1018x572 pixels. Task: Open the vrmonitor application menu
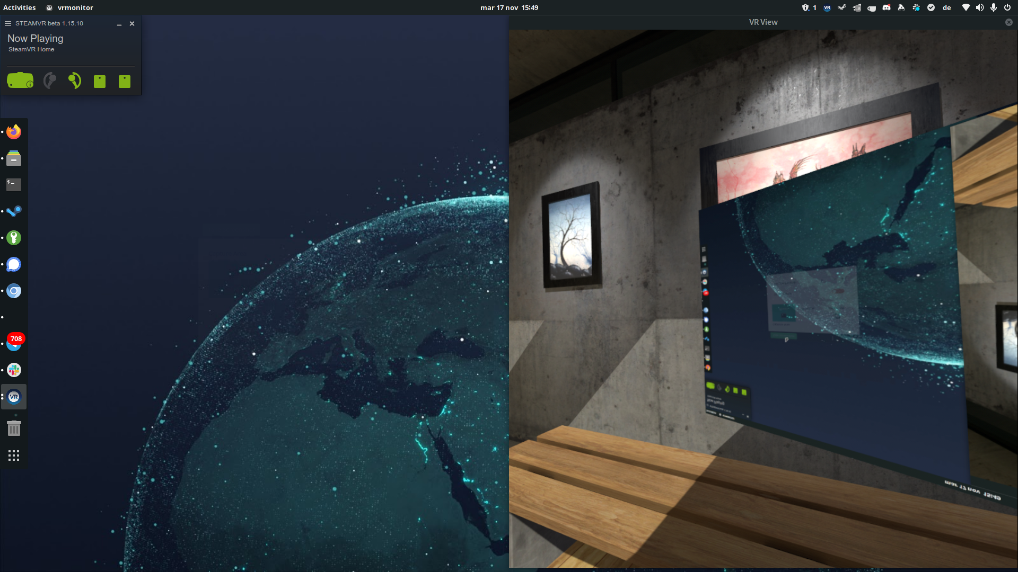click(69, 7)
